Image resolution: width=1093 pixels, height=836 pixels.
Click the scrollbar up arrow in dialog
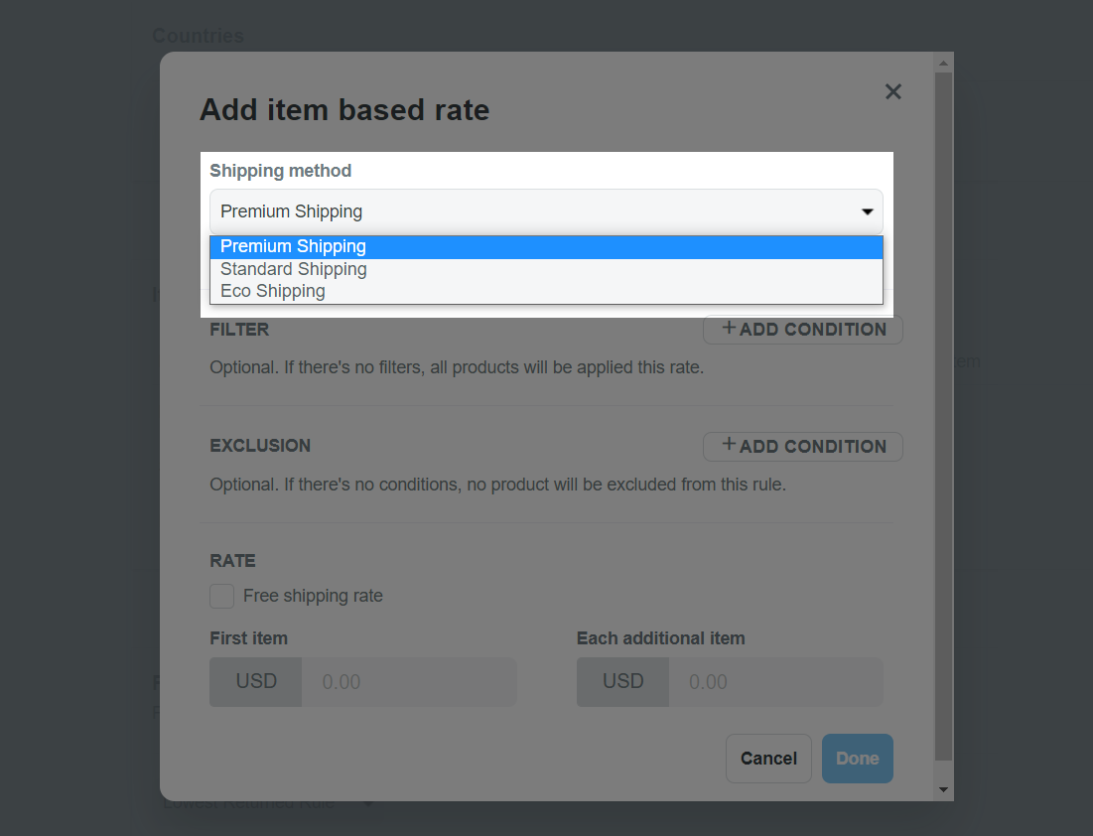[943, 63]
